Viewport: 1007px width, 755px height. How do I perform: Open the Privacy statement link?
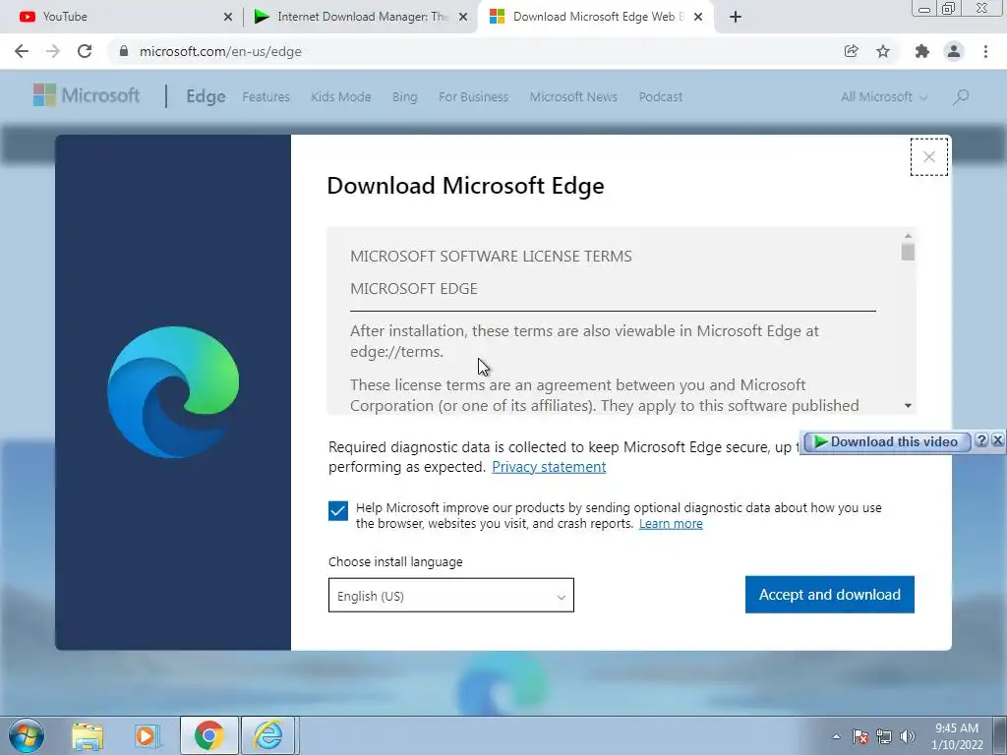click(x=549, y=467)
